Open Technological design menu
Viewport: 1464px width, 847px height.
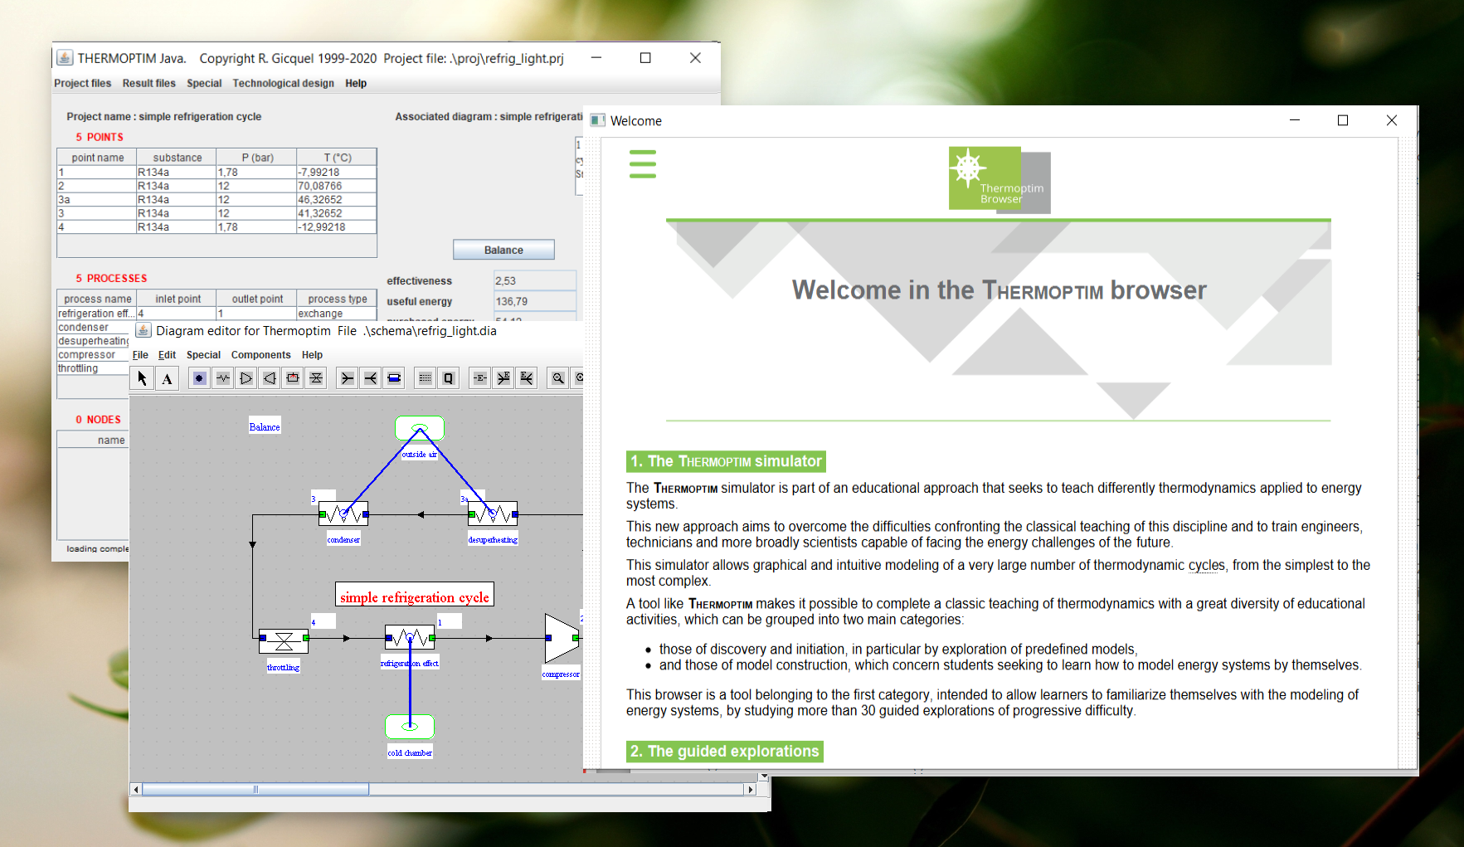pos(284,83)
